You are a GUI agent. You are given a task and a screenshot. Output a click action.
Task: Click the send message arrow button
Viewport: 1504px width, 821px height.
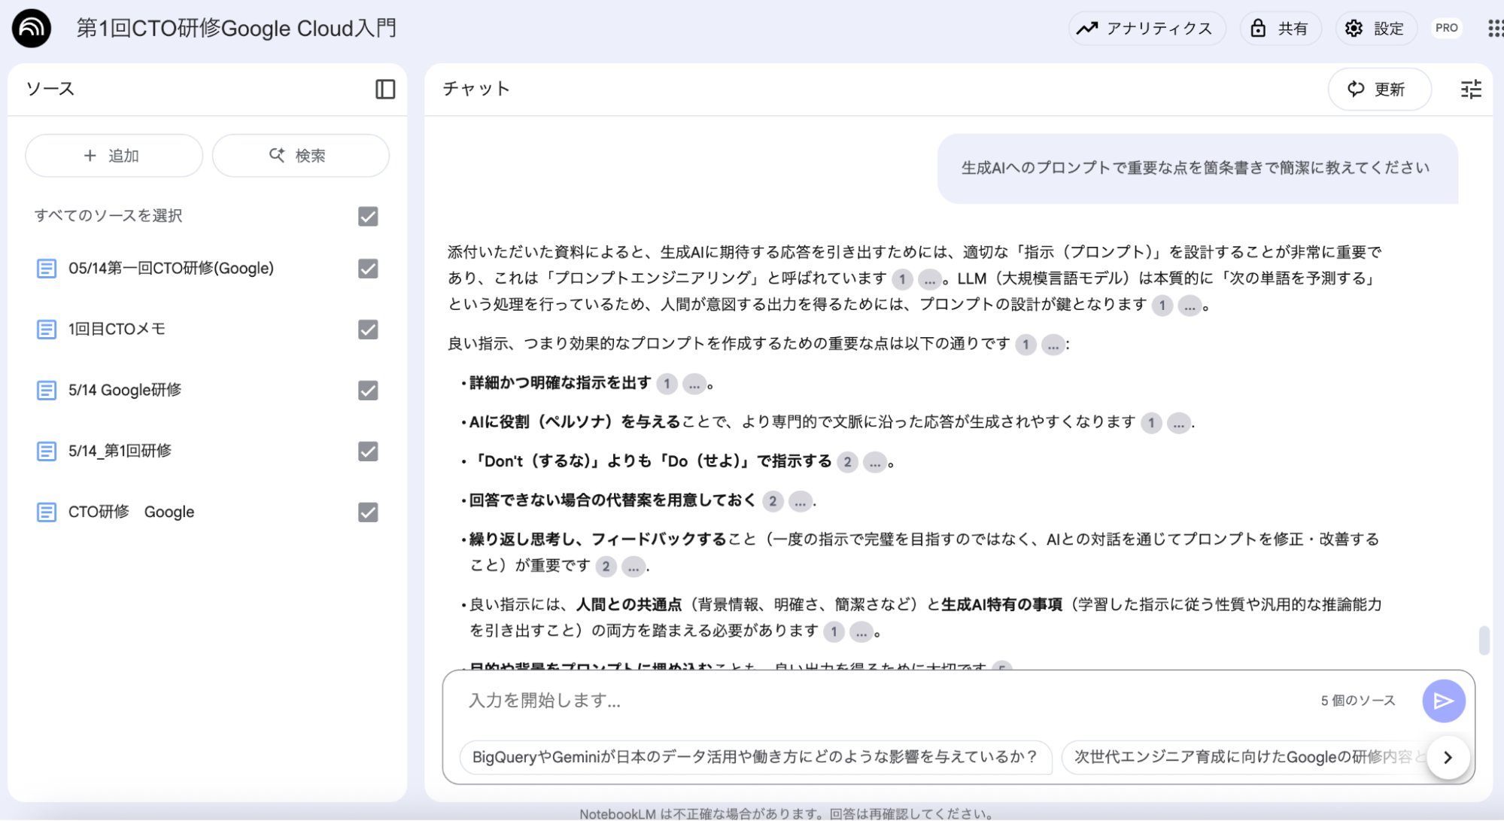pyautogui.click(x=1443, y=701)
